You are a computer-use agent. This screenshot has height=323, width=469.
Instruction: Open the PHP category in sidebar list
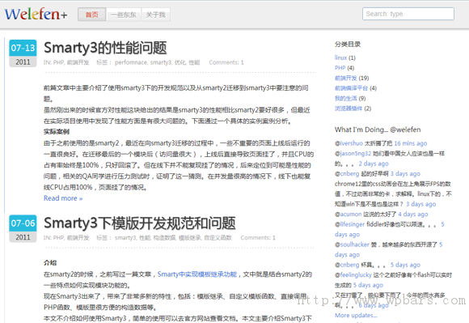point(340,68)
